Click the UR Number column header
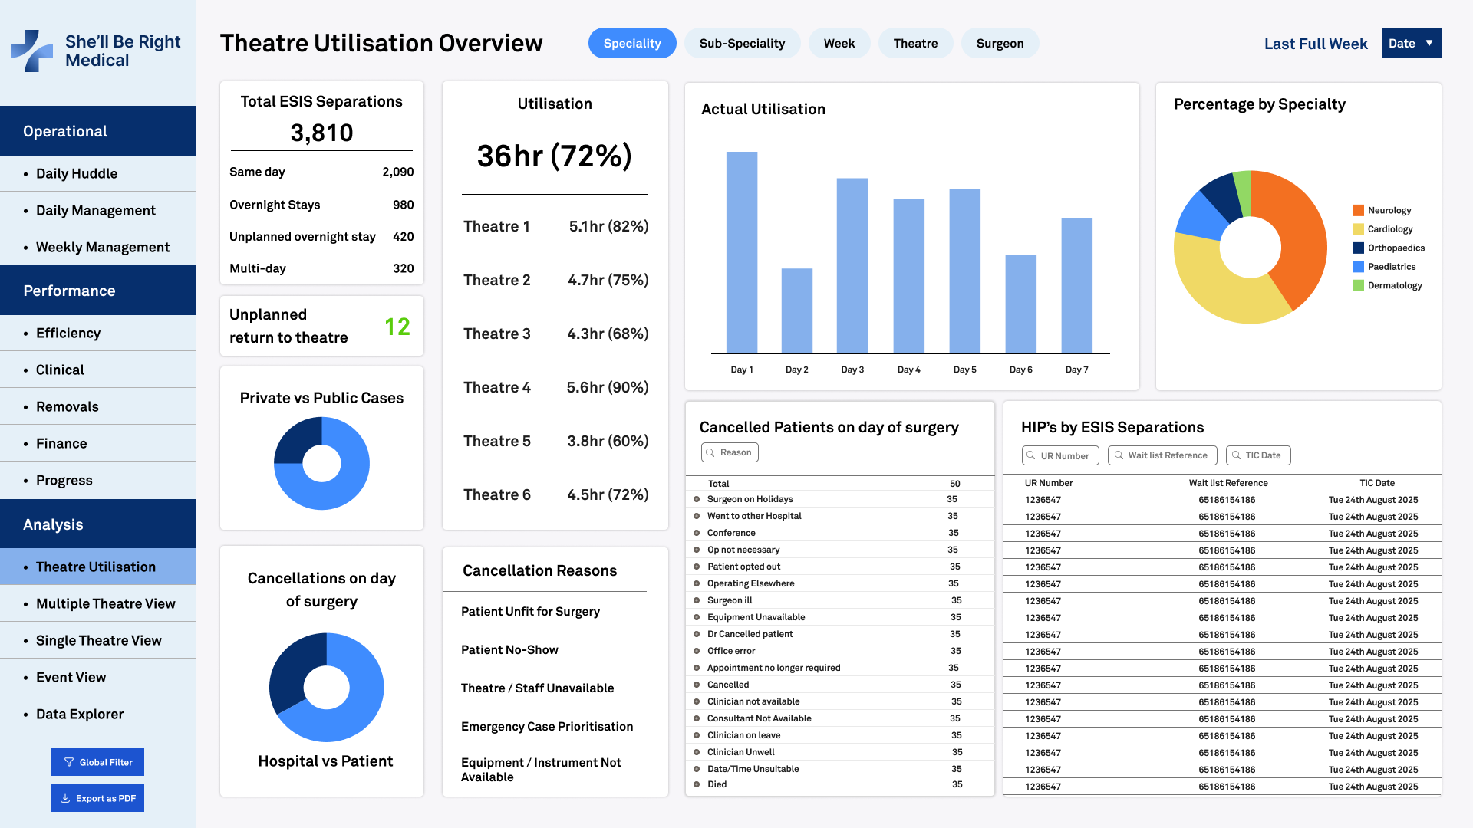Image resolution: width=1473 pixels, height=828 pixels. coord(1049,483)
